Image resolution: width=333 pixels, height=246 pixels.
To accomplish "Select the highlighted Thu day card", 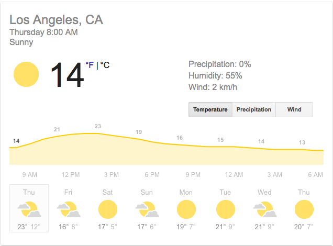I will [29, 208].
